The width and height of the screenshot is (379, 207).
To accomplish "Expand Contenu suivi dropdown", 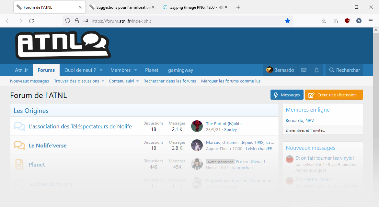I will click(138, 81).
